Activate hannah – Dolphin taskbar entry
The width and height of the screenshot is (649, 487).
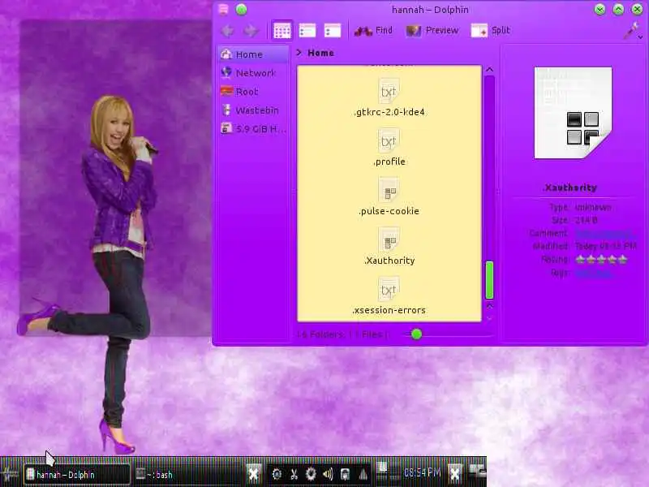(x=77, y=475)
